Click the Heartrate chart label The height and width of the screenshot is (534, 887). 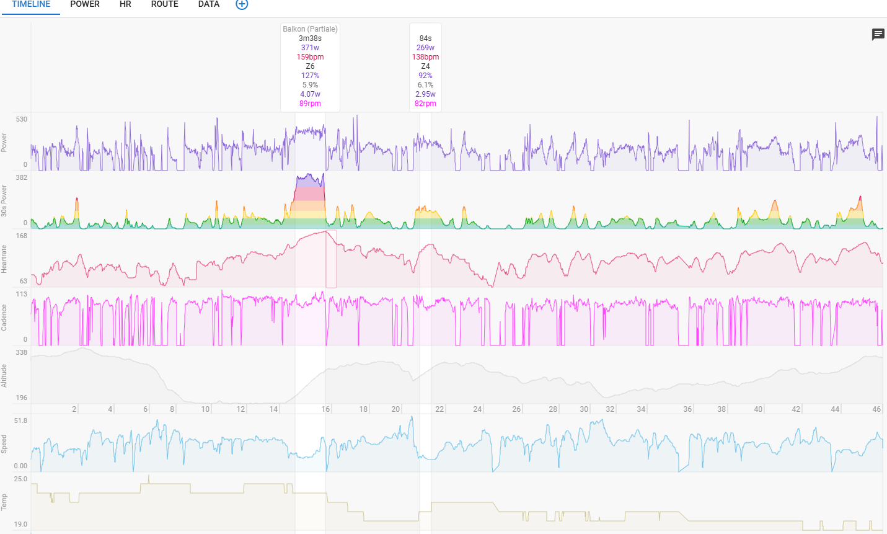pyautogui.click(x=4, y=259)
